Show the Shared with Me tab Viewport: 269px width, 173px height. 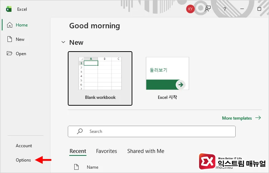point(146,151)
